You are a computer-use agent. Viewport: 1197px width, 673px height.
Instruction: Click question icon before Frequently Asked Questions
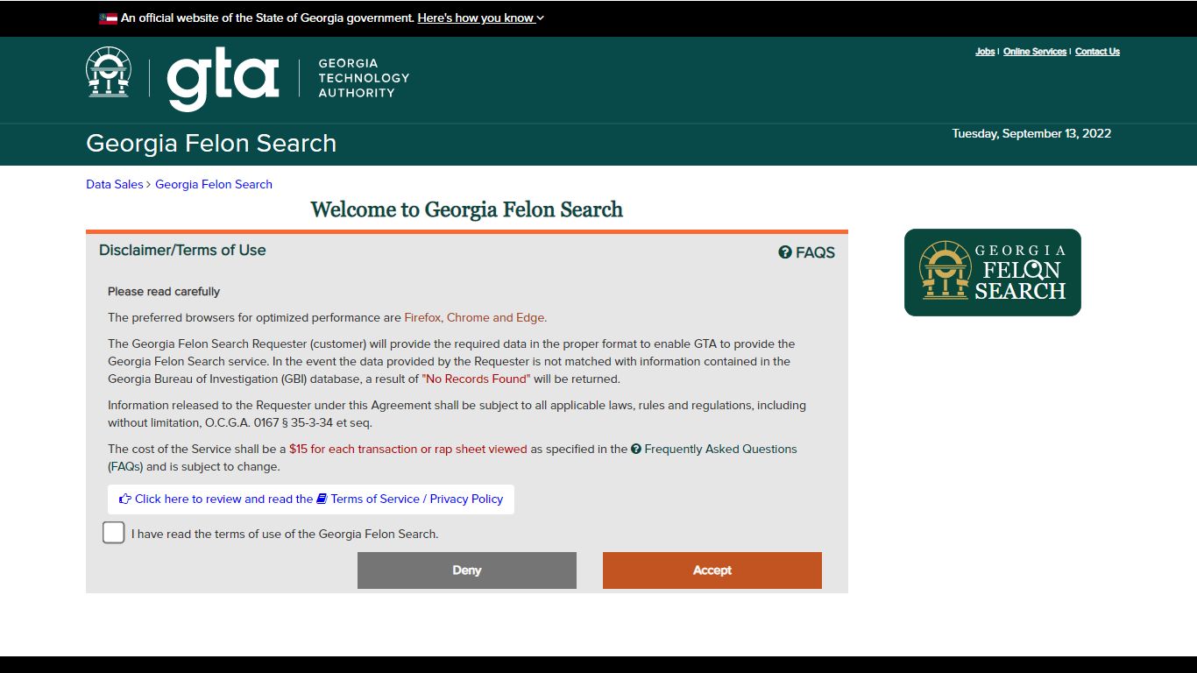tap(636, 449)
